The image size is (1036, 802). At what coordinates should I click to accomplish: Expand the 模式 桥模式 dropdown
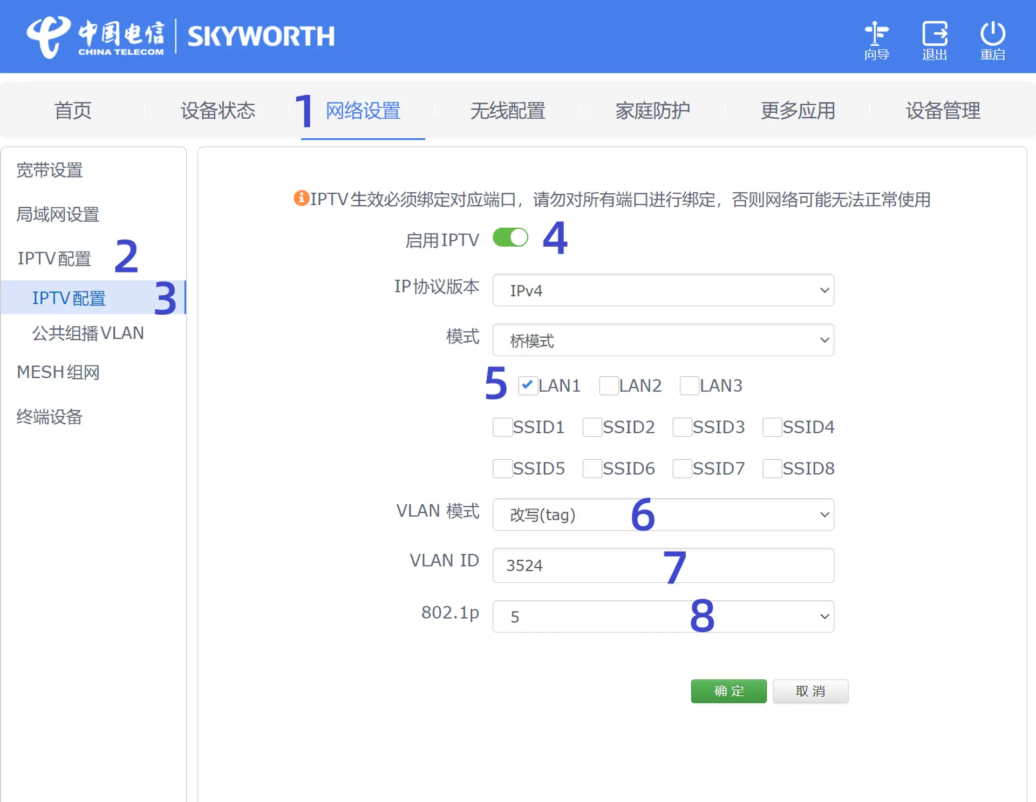tap(663, 340)
